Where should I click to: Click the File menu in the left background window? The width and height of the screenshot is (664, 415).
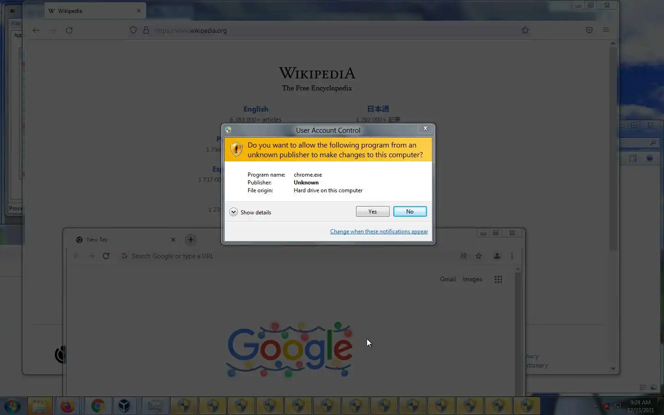(x=16, y=24)
